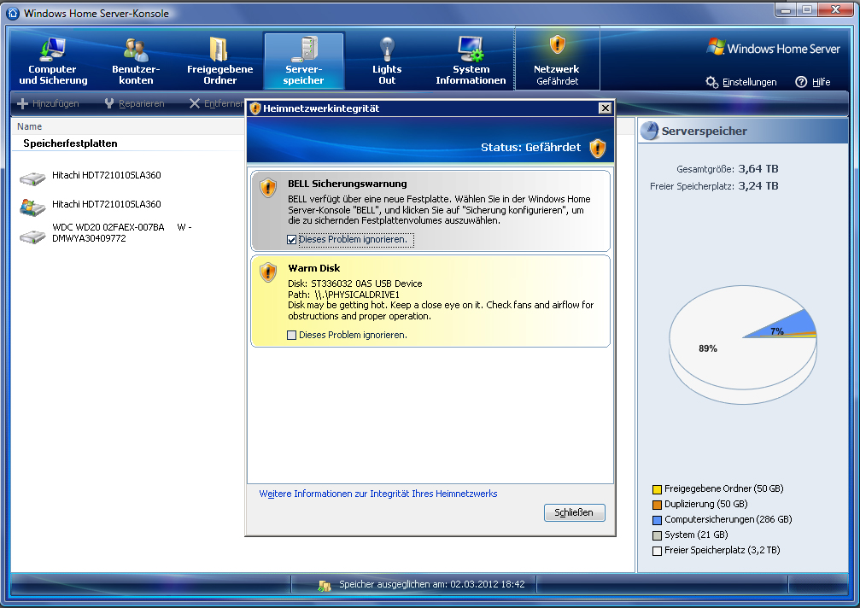The width and height of the screenshot is (860, 608).
Task: Open Computer und Sicherung tab
Action: (53, 61)
